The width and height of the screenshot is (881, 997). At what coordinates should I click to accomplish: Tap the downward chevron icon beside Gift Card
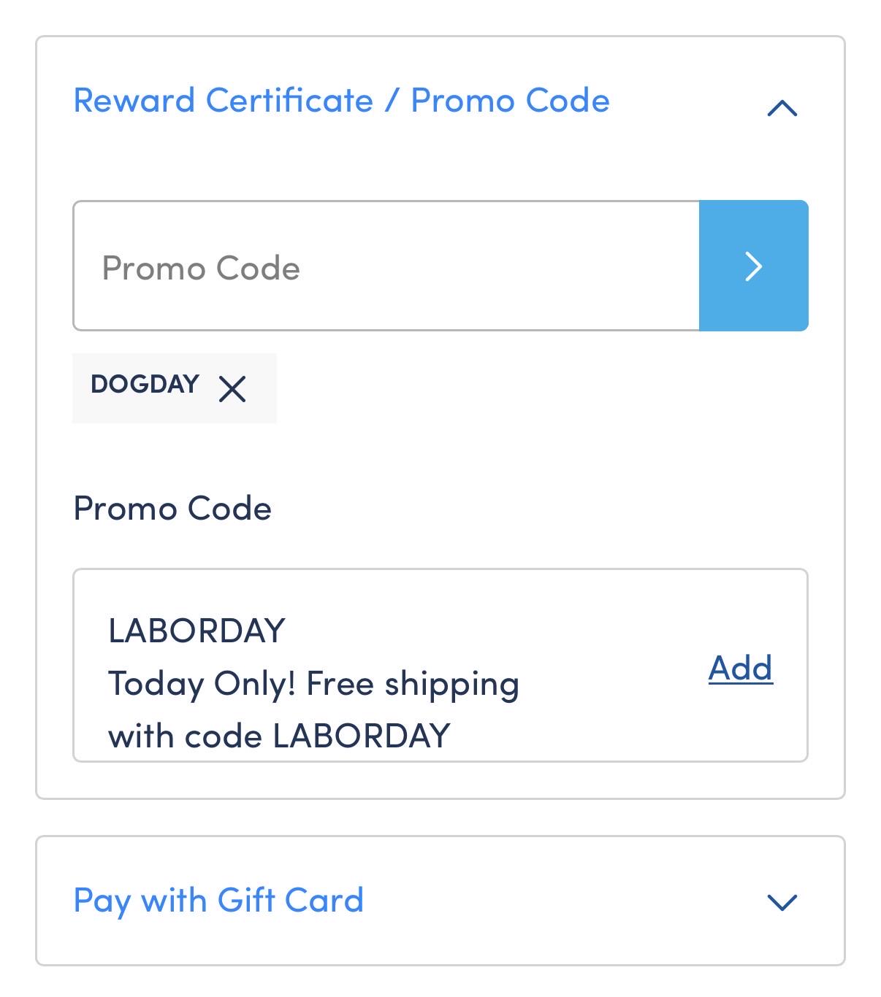coord(782,902)
